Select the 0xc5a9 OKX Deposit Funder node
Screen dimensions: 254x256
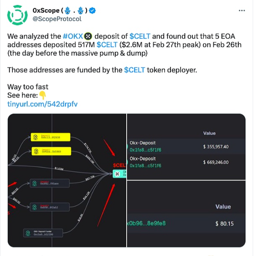point(43,233)
